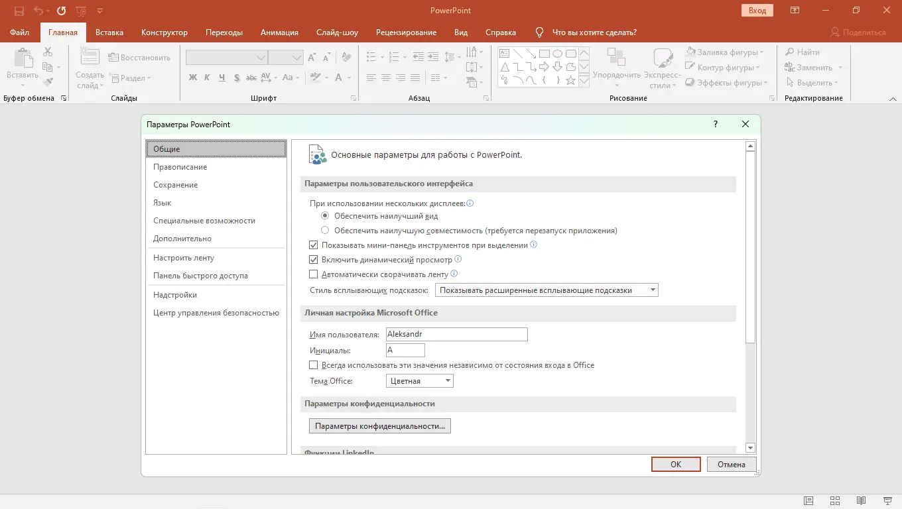Switch to the 'Анимация' ribbon tab
The width and height of the screenshot is (902, 509).
[x=279, y=32]
